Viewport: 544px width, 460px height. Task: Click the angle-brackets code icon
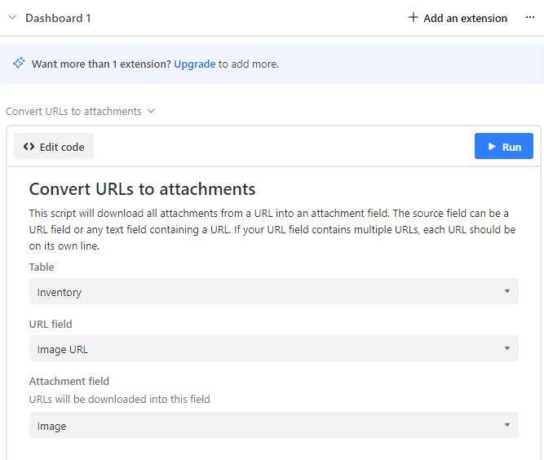tap(29, 147)
